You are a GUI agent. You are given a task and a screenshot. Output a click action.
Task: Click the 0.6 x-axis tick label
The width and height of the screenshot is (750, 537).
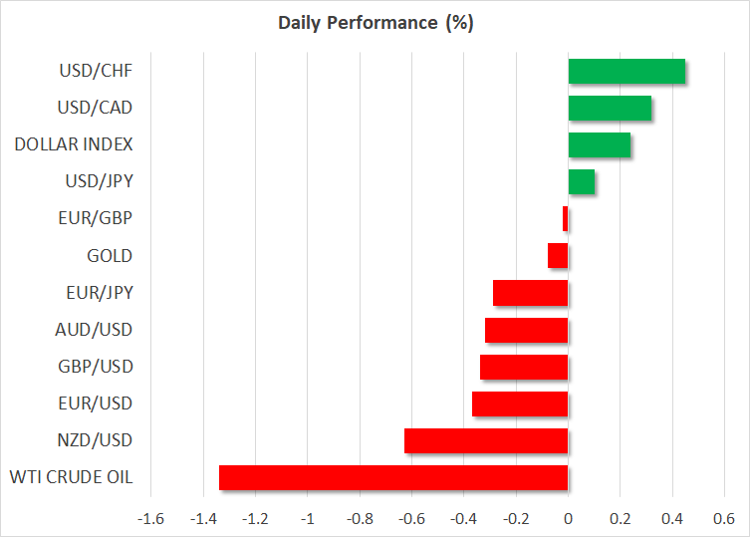point(724,518)
